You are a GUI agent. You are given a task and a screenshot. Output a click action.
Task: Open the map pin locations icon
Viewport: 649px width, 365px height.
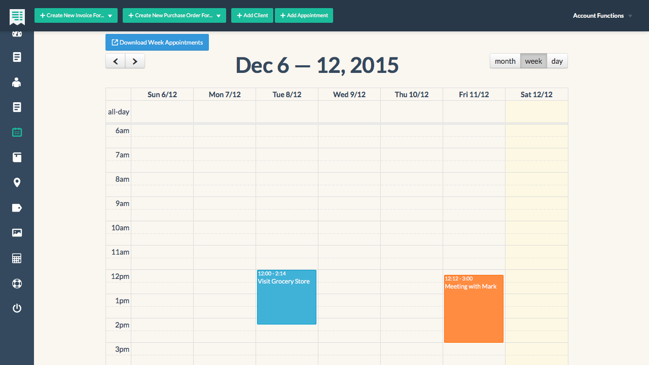[x=17, y=182]
